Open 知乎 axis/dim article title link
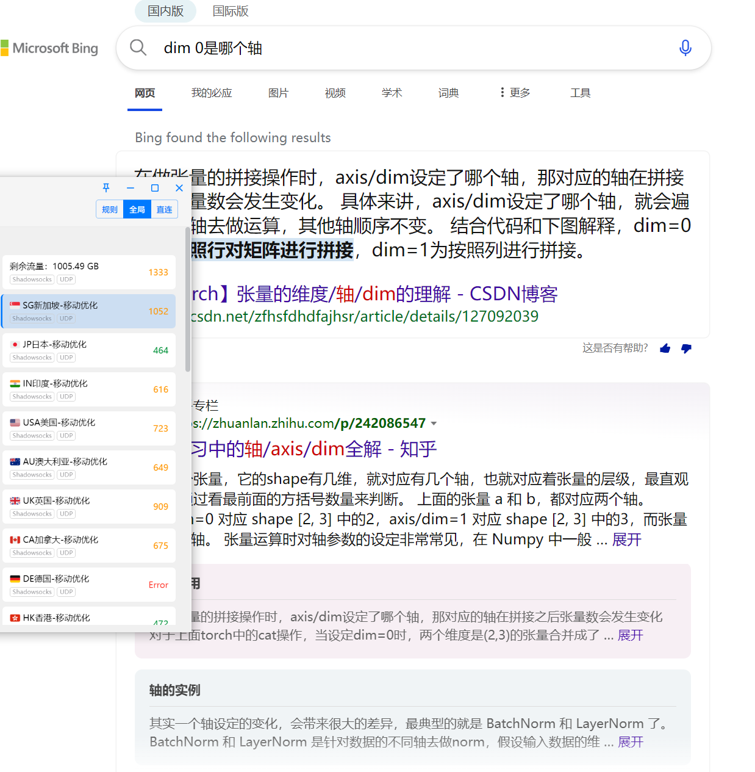Viewport: 755px width, 772px height. pyautogui.click(x=314, y=449)
